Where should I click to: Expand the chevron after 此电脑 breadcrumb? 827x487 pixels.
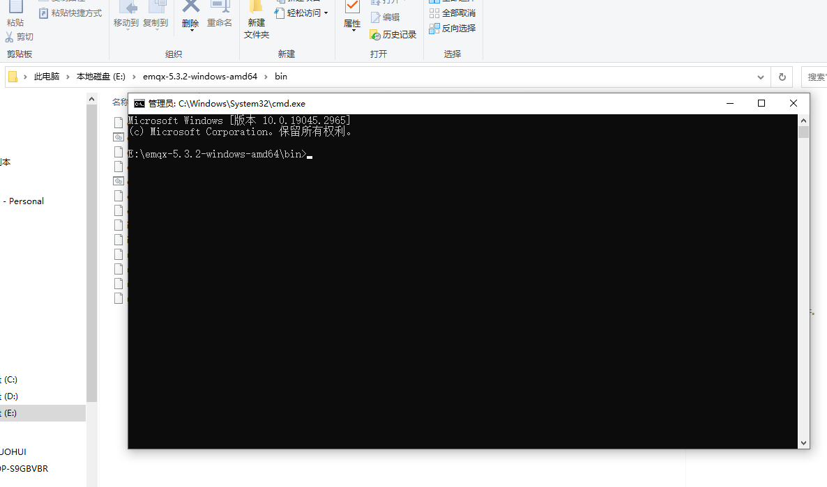68,77
